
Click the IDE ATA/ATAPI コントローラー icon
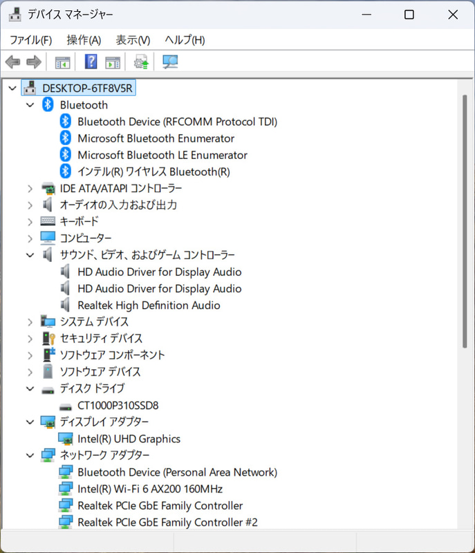[x=48, y=188]
